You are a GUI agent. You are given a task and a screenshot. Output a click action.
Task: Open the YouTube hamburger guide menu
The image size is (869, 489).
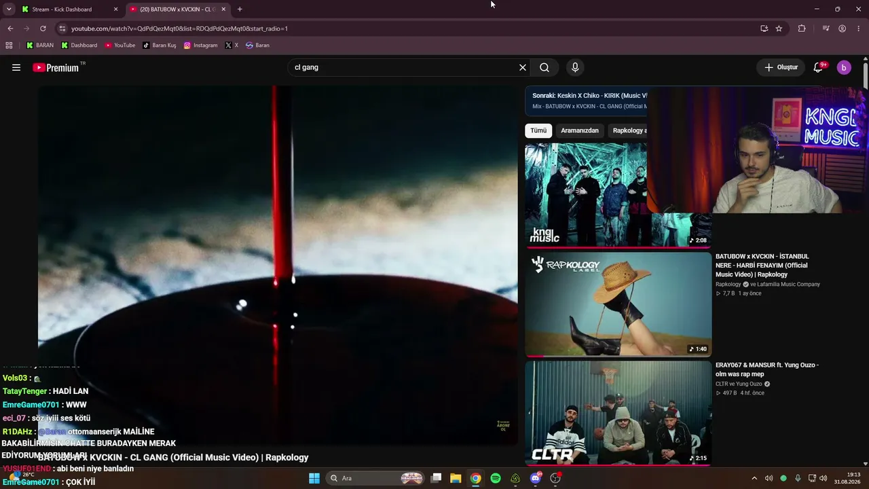[x=16, y=67]
